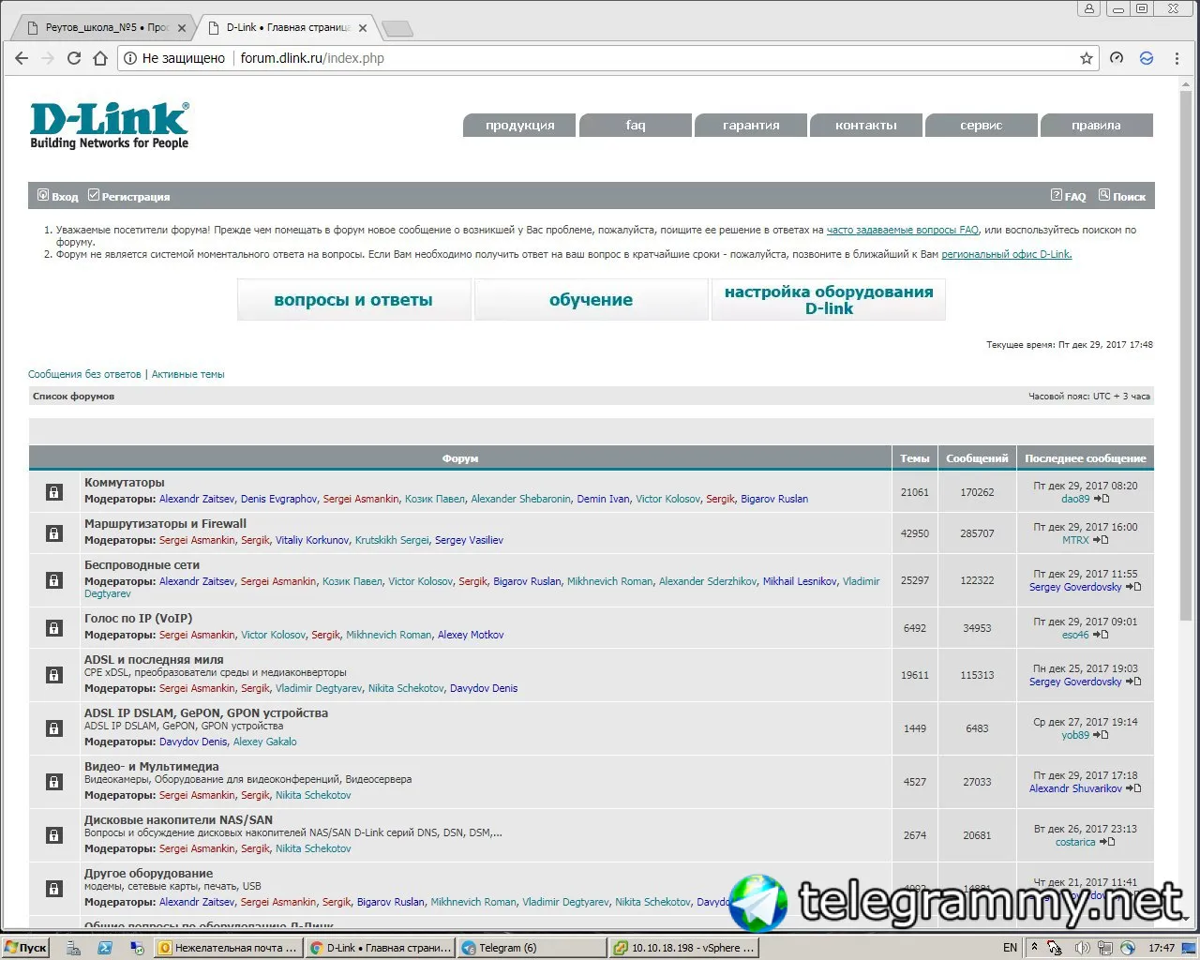Open the forum FAQ link in the gray bar
The width and height of the screenshot is (1200, 960).
(x=1068, y=196)
